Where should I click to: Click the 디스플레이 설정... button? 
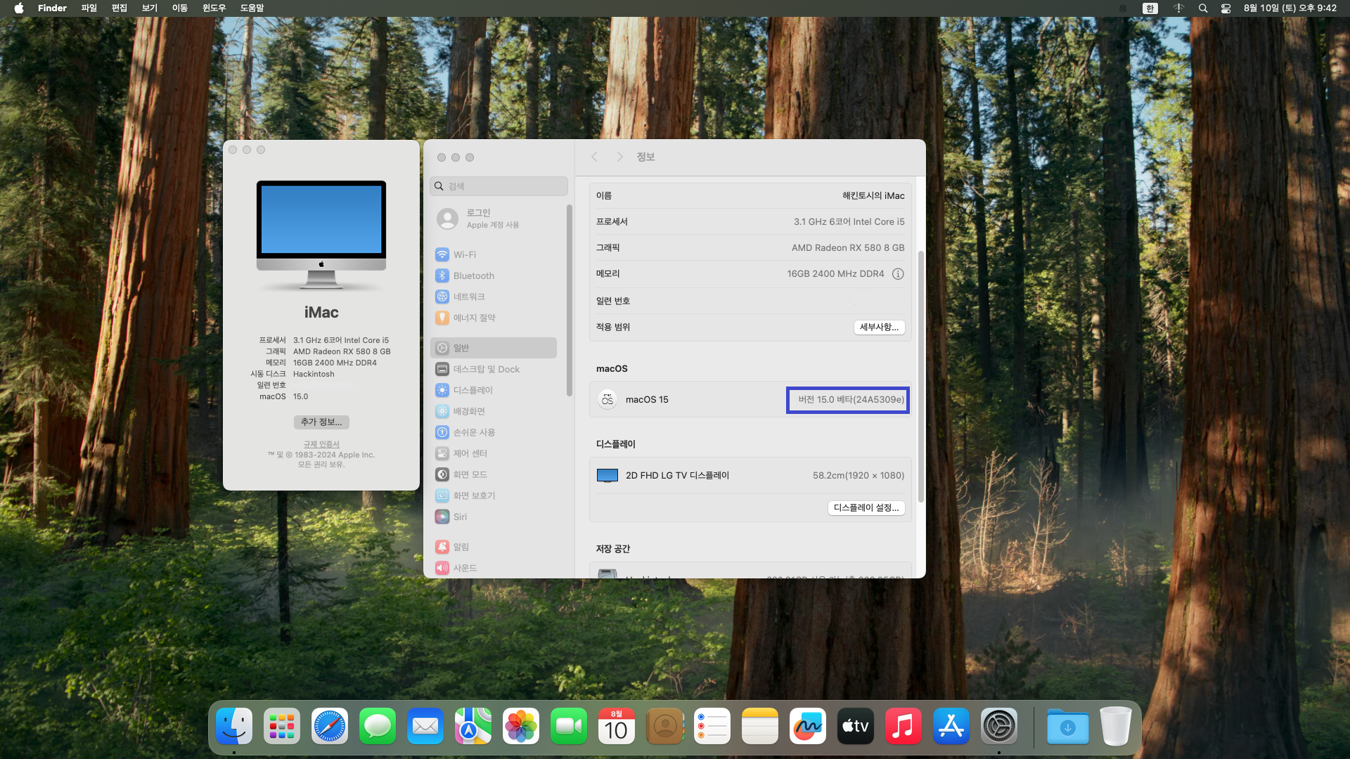coord(866,508)
